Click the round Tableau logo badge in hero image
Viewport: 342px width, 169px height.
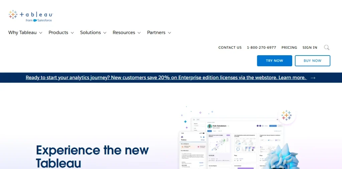click(286, 115)
